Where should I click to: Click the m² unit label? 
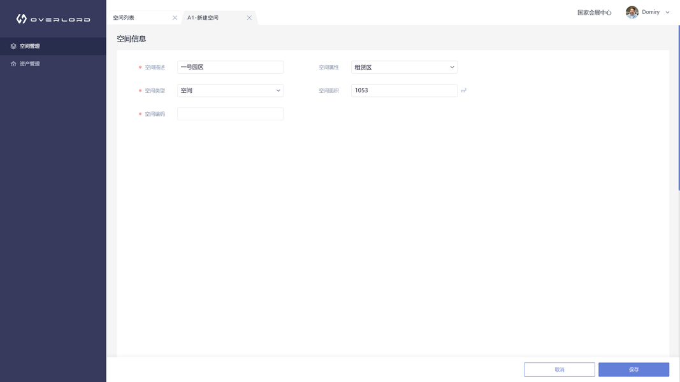pos(463,90)
